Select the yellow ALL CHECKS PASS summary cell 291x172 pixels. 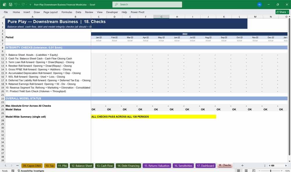click(153, 117)
